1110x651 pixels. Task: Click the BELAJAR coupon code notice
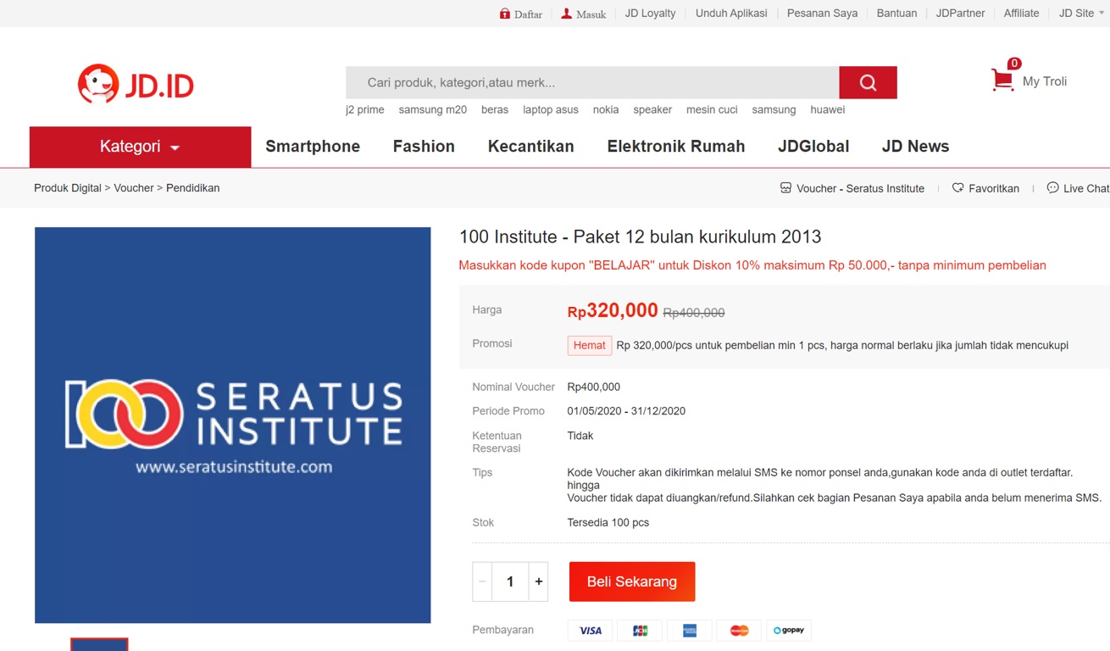[752, 265]
